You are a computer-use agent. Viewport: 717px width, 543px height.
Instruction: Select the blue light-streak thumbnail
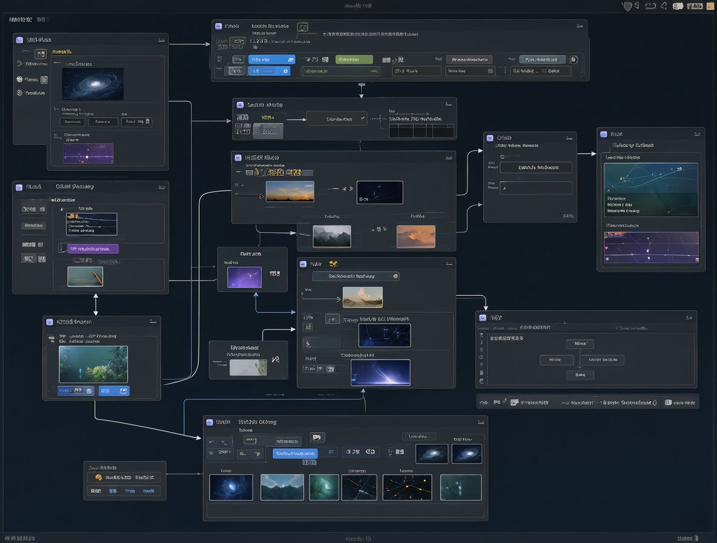tap(380, 372)
